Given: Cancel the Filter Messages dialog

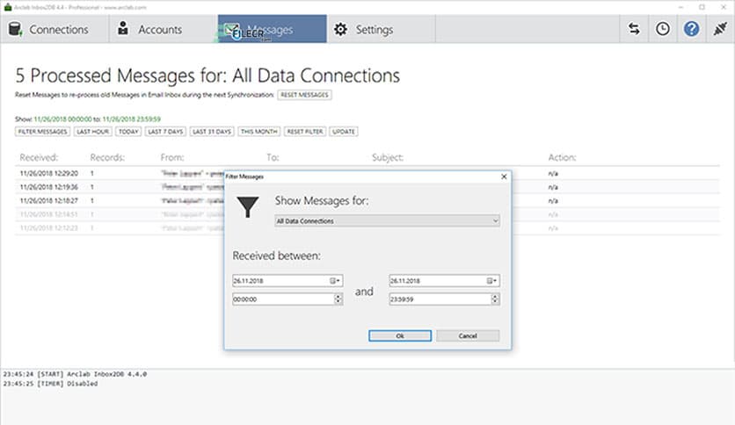Looking at the screenshot, I should click(468, 335).
